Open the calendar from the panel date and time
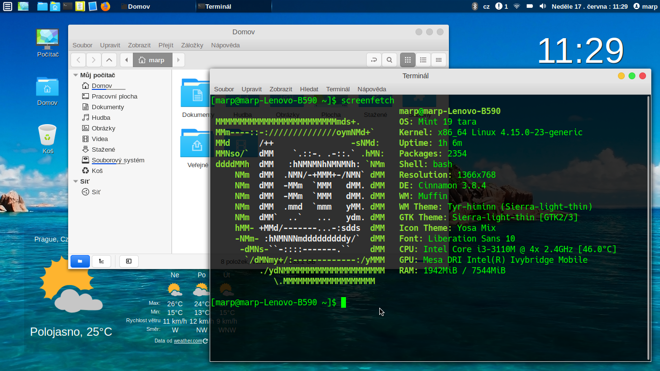Image resolution: width=660 pixels, height=371 pixels. click(590, 6)
